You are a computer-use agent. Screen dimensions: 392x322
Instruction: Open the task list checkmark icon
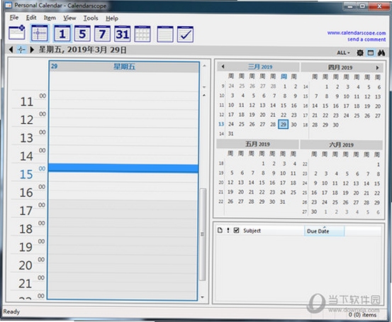tap(185, 34)
